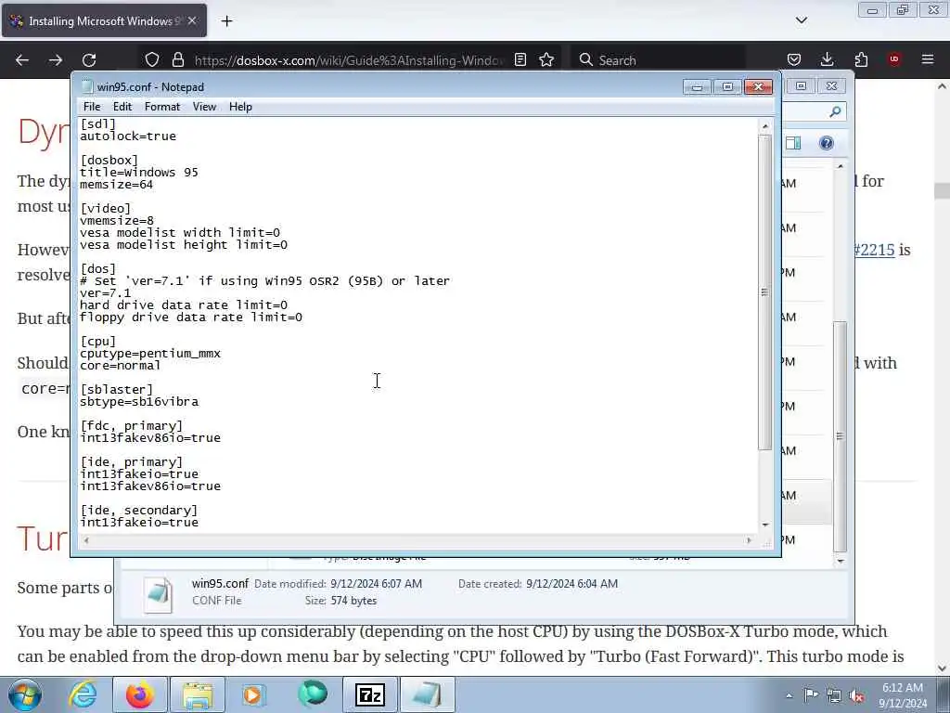Image resolution: width=950 pixels, height=713 pixels.
Task: Open the Firefox extensions puzzle icon
Action: coord(861,60)
